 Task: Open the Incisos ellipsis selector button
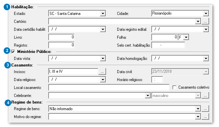[x=102, y=72]
